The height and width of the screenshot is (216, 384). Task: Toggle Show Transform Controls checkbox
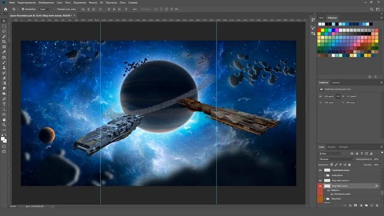pyautogui.click(x=56, y=9)
